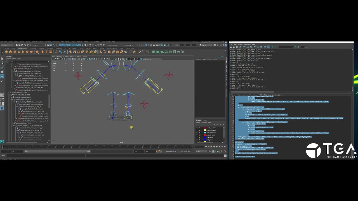Click the New Scene icon
358x201 pixels.
click(x=17, y=45)
